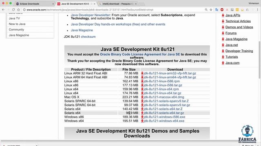Open Developer Training in right sidebar

[239, 51]
